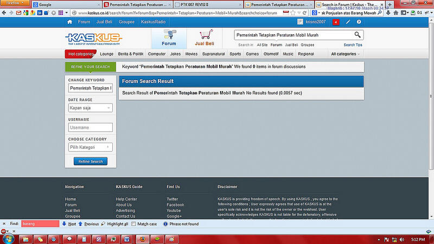Screen dimensions: 434x244
Task: Click the Downloads arrow icon
Action: (388, 12)
